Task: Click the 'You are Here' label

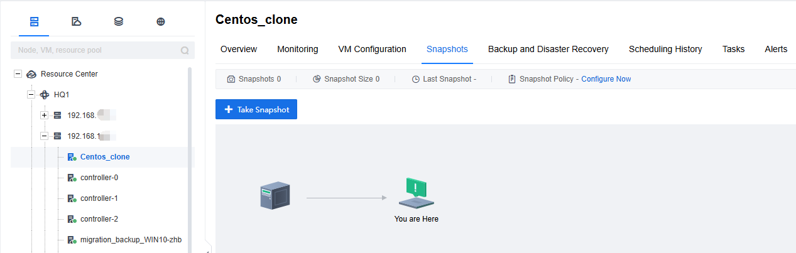Action: [417, 219]
